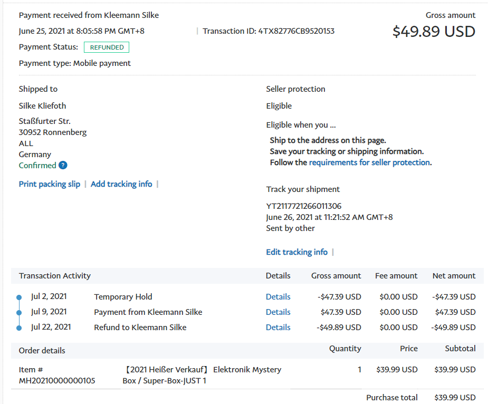Click the Order details section header
This screenshot has width=488, height=404.
pos(42,351)
